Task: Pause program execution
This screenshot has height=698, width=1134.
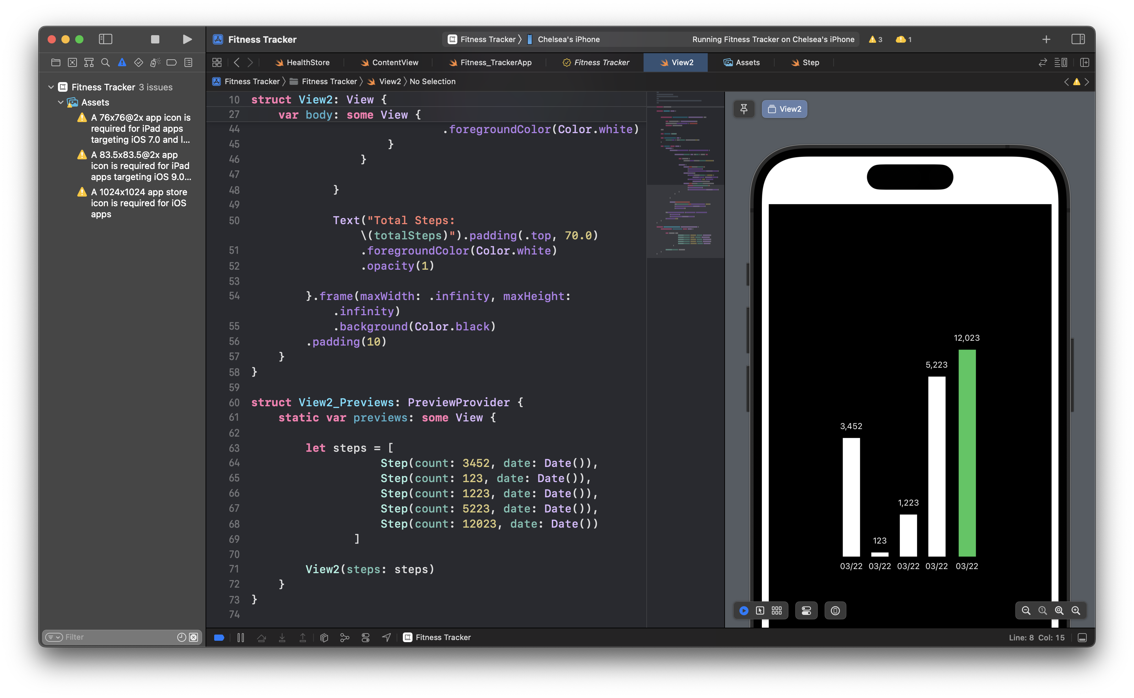Action: click(240, 637)
